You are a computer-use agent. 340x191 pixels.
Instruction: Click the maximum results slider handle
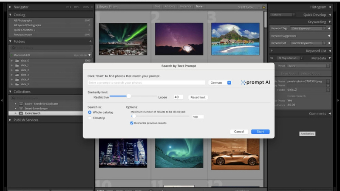[134, 116]
